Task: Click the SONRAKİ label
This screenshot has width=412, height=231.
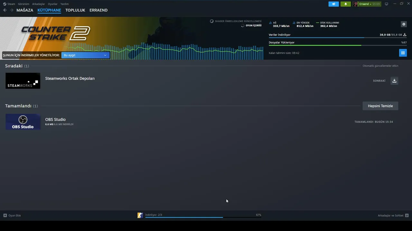Action: click(379, 81)
